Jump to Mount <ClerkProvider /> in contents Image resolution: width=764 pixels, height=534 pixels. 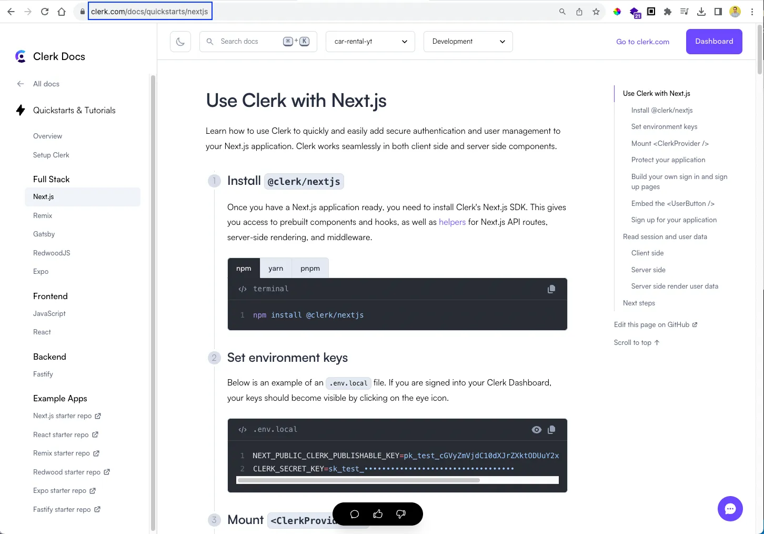(x=670, y=143)
